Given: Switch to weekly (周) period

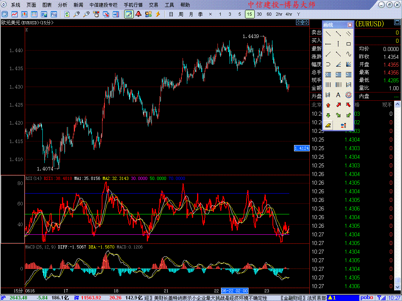Looking at the screenshot, I should pyautogui.click(x=181, y=15).
